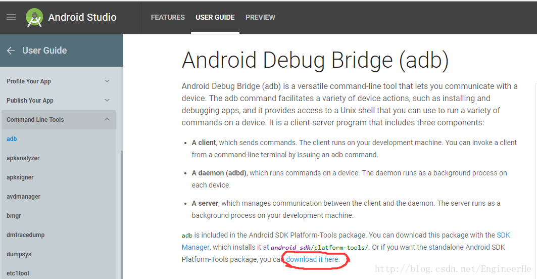Click the bold text A daemon (adbd)
Image resolution: width=537 pixels, height=279 pixels.
click(x=219, y=173)
